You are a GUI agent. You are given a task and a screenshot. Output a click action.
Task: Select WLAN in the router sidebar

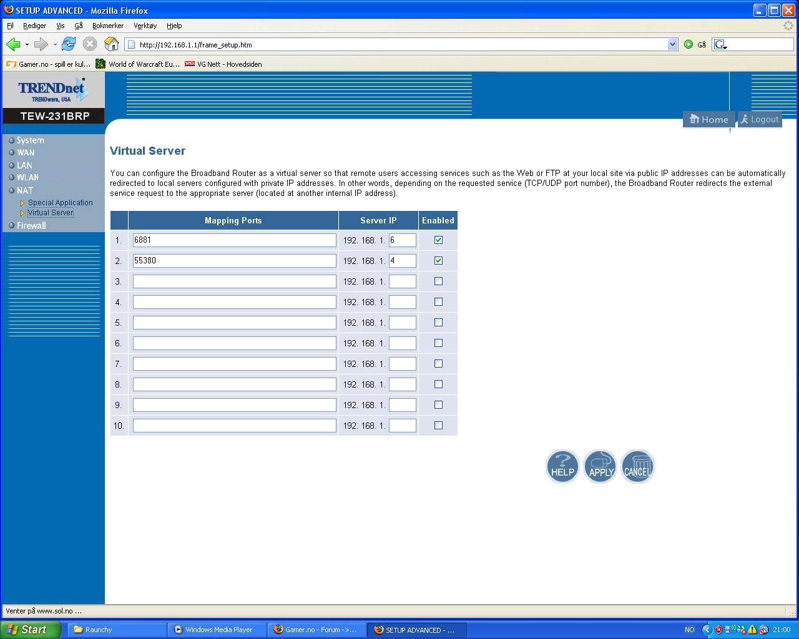click(x=27, y=177)
